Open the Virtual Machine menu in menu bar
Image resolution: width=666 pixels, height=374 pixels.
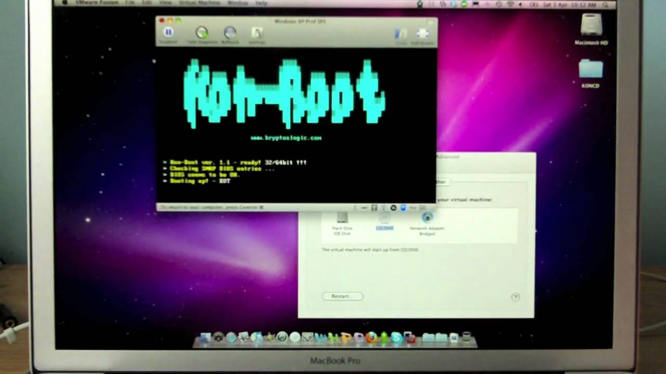point(199,3)
